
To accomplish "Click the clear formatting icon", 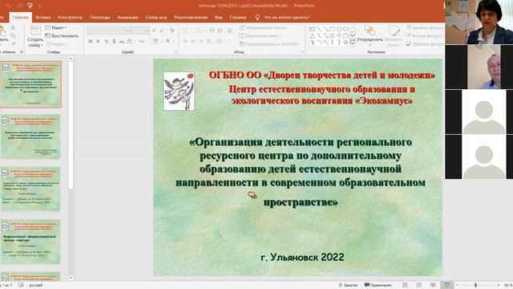I will point(172,31).
